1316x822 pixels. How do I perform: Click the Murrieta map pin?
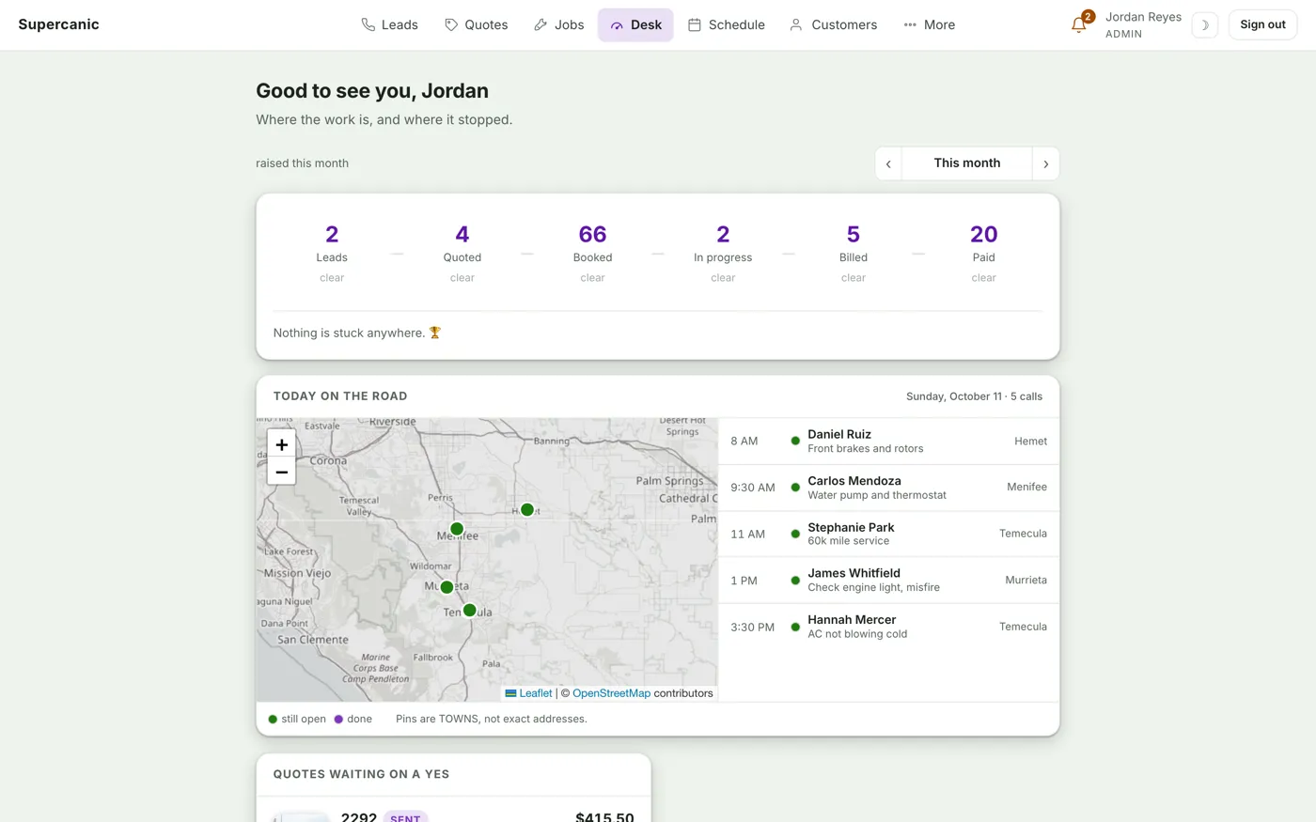tap(447, 587)
